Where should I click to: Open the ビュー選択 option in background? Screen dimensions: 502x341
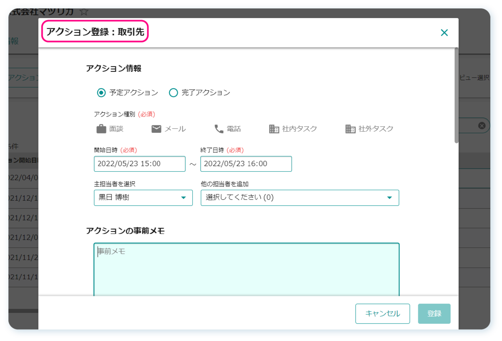(x=474, y=78)
